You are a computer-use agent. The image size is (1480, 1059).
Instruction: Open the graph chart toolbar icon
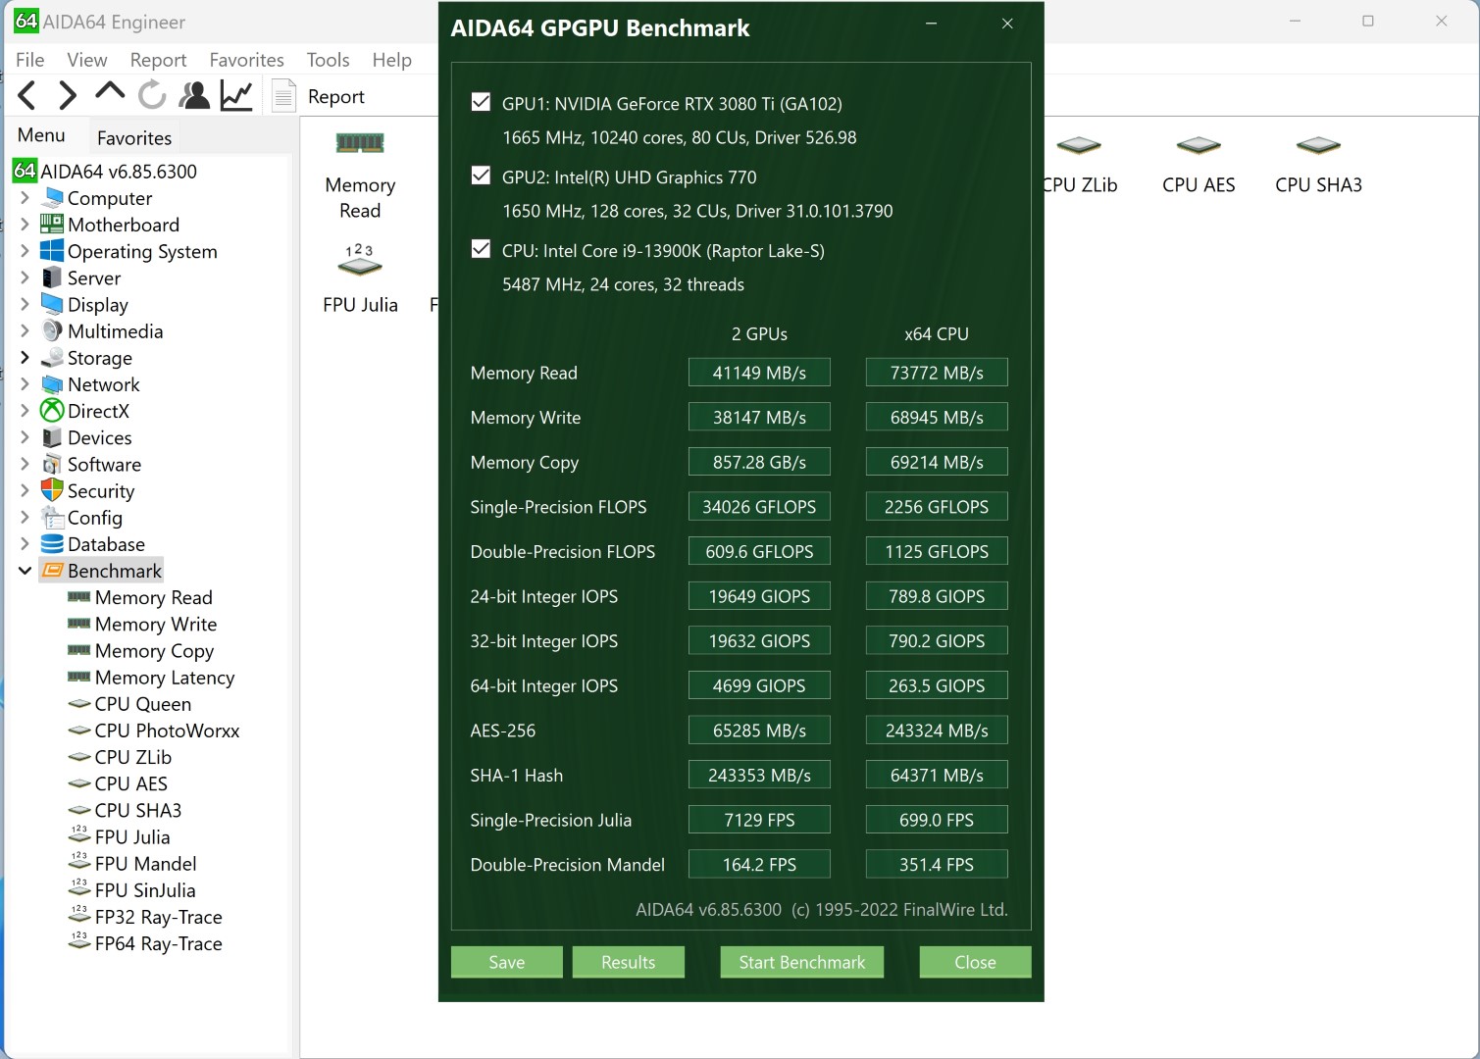coord(236,95)
